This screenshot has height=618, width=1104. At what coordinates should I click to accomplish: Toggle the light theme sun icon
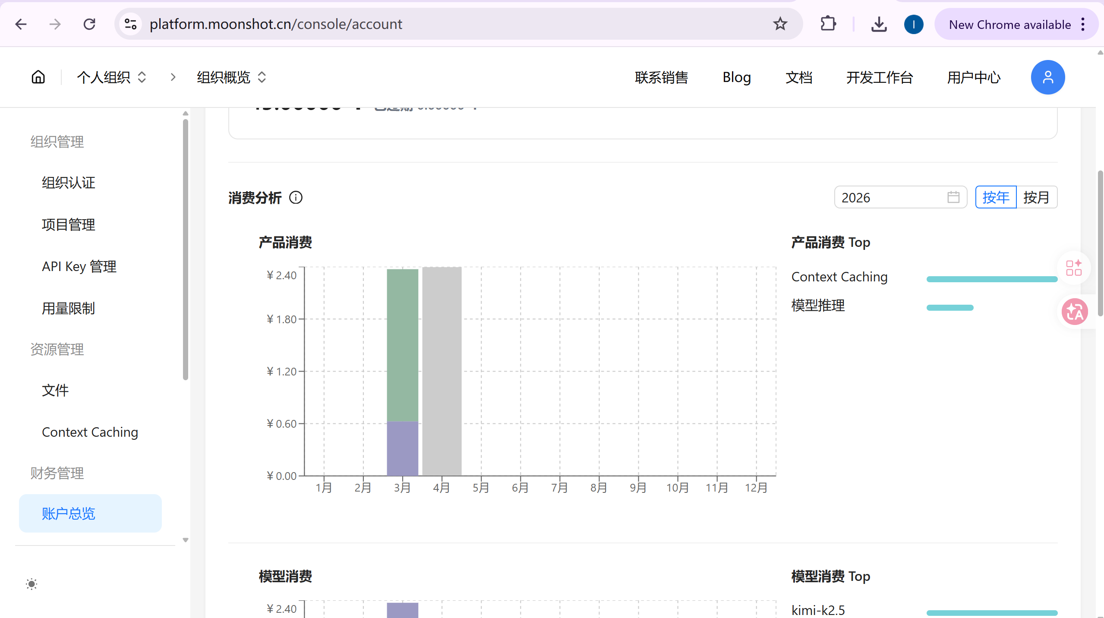(x=32, y=584)
